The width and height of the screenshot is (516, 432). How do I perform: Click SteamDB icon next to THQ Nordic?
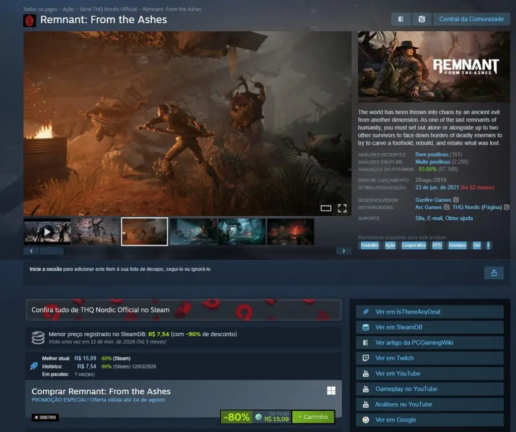[506, 207]
